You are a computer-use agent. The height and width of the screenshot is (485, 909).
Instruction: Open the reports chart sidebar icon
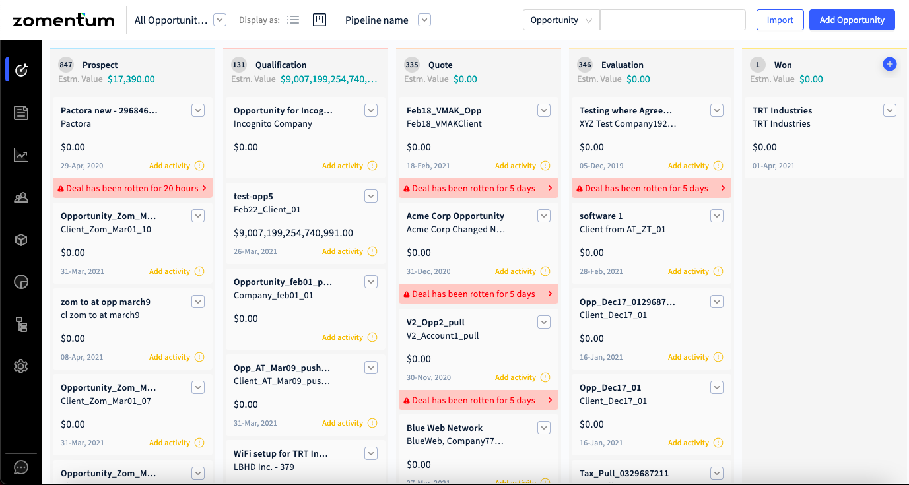21,156
